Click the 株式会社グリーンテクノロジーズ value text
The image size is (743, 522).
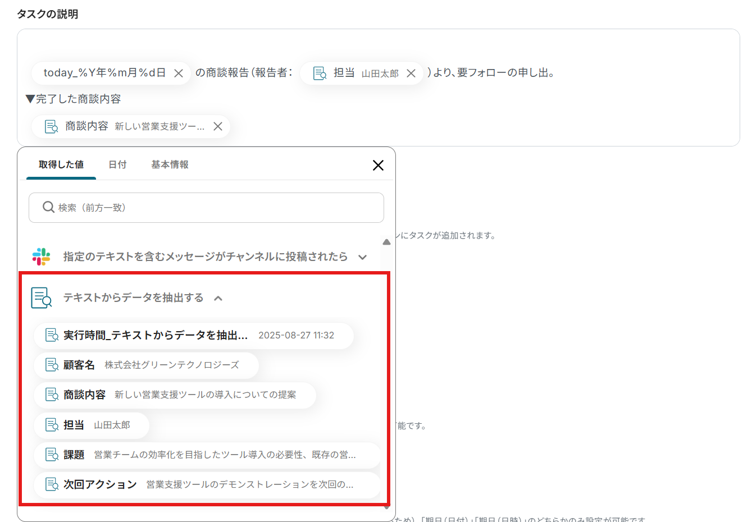[172, 365]
